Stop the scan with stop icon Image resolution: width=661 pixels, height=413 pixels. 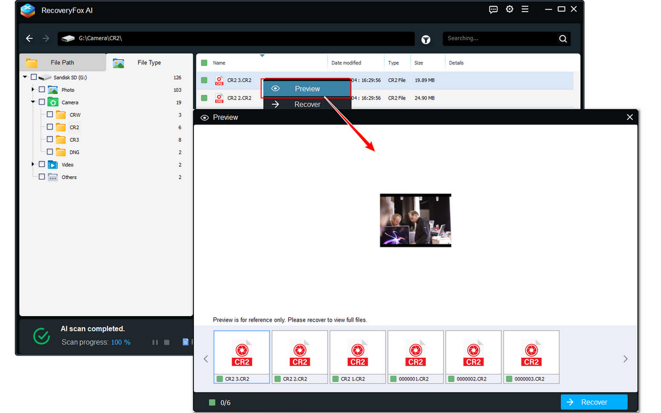tap(167, 343)
